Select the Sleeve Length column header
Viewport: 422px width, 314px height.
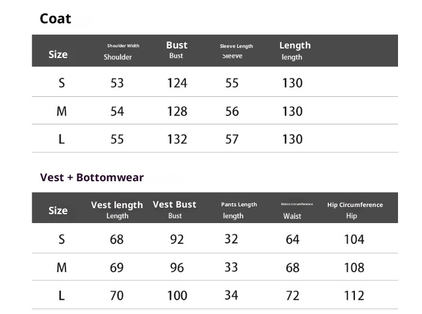coord(236,46)
